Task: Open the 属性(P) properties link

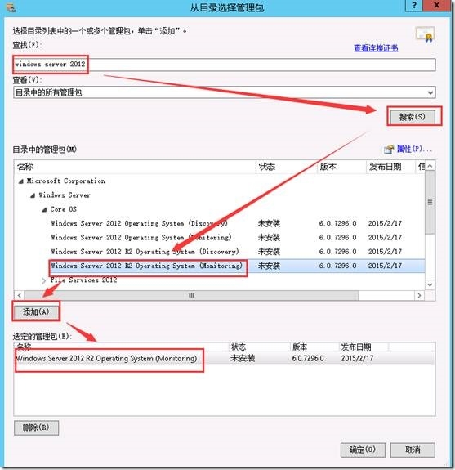Action: click(x=414, y=149)
